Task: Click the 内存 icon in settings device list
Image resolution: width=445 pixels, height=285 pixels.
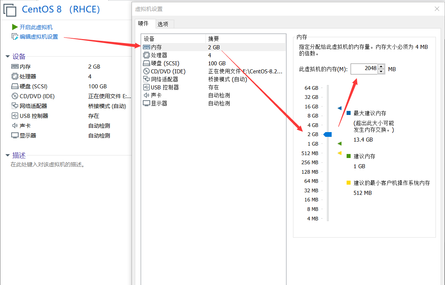Action: click(x=147, y=47)
